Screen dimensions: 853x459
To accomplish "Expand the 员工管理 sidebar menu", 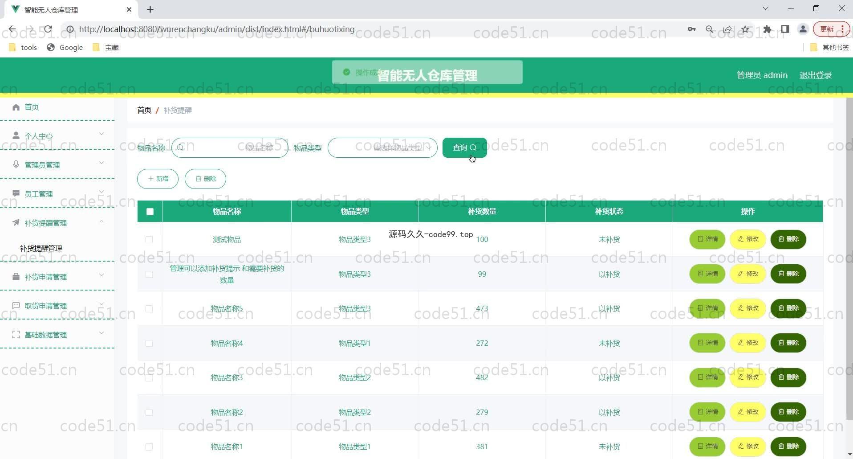I will [x=58, y=194].
